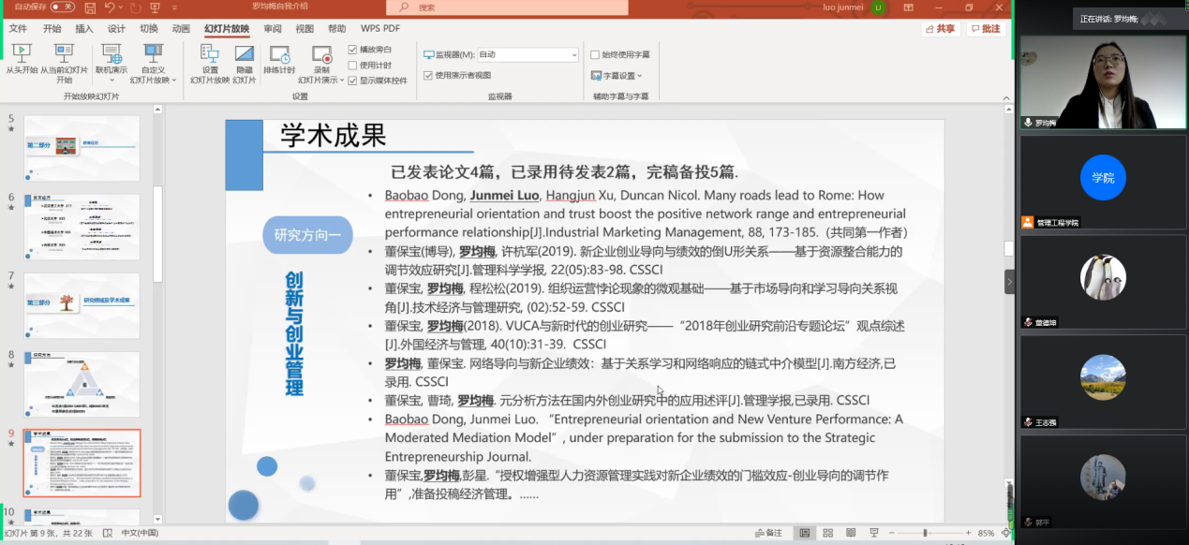Click the zoom slider in status bar

click(925, 533)
